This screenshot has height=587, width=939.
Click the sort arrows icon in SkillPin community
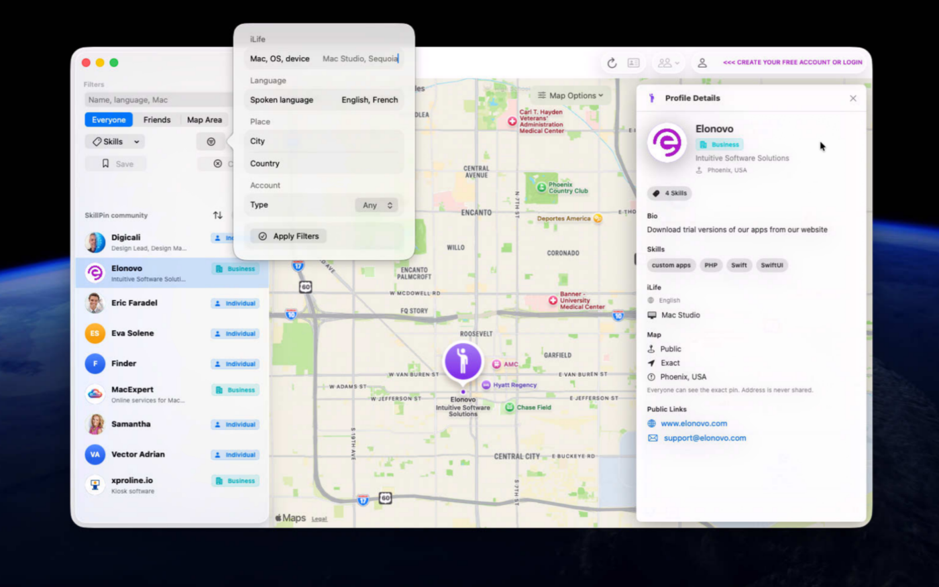point(218,215)
